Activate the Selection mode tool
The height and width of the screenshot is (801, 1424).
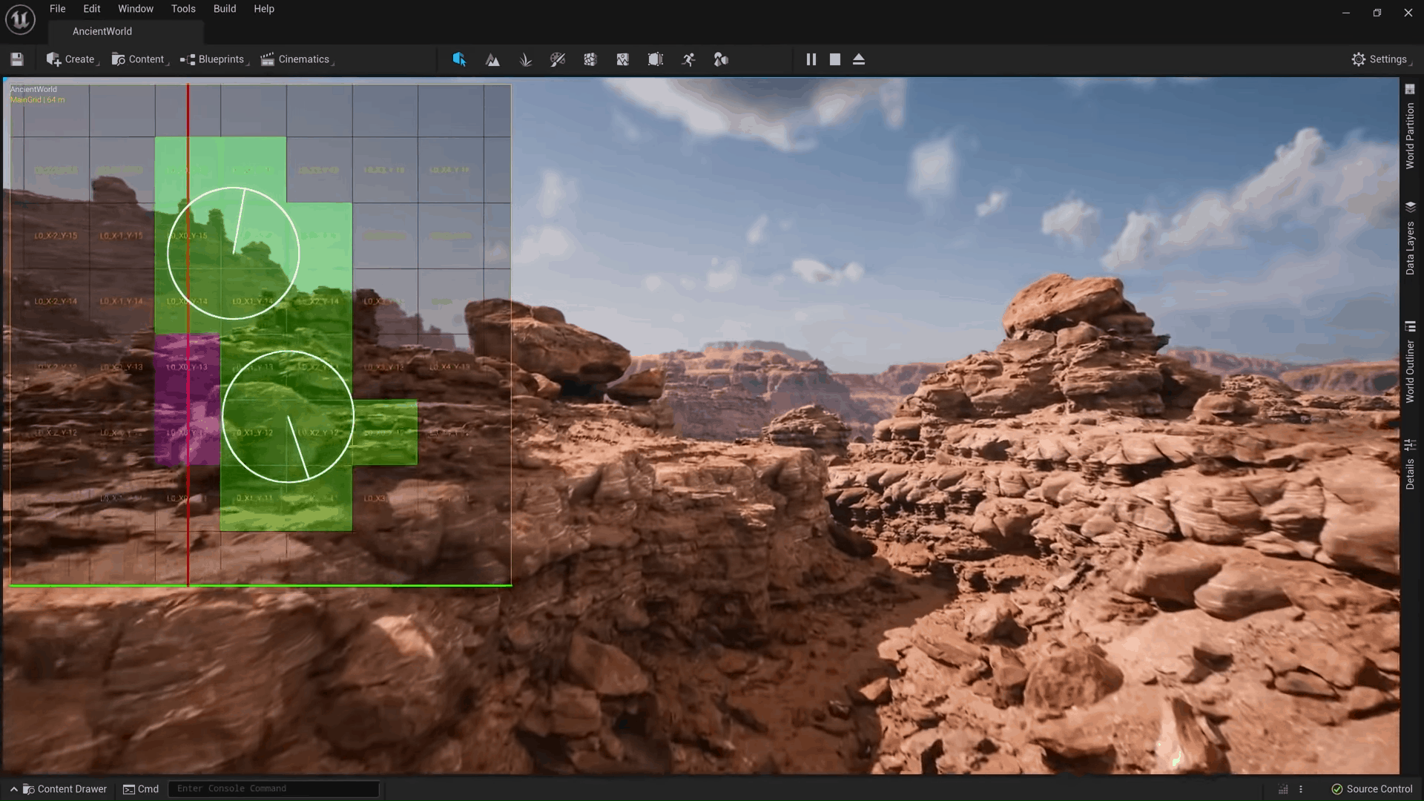coord(460,59)
